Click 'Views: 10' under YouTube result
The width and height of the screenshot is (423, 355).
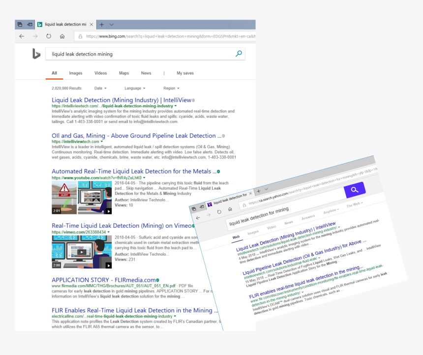click(124, 206)
